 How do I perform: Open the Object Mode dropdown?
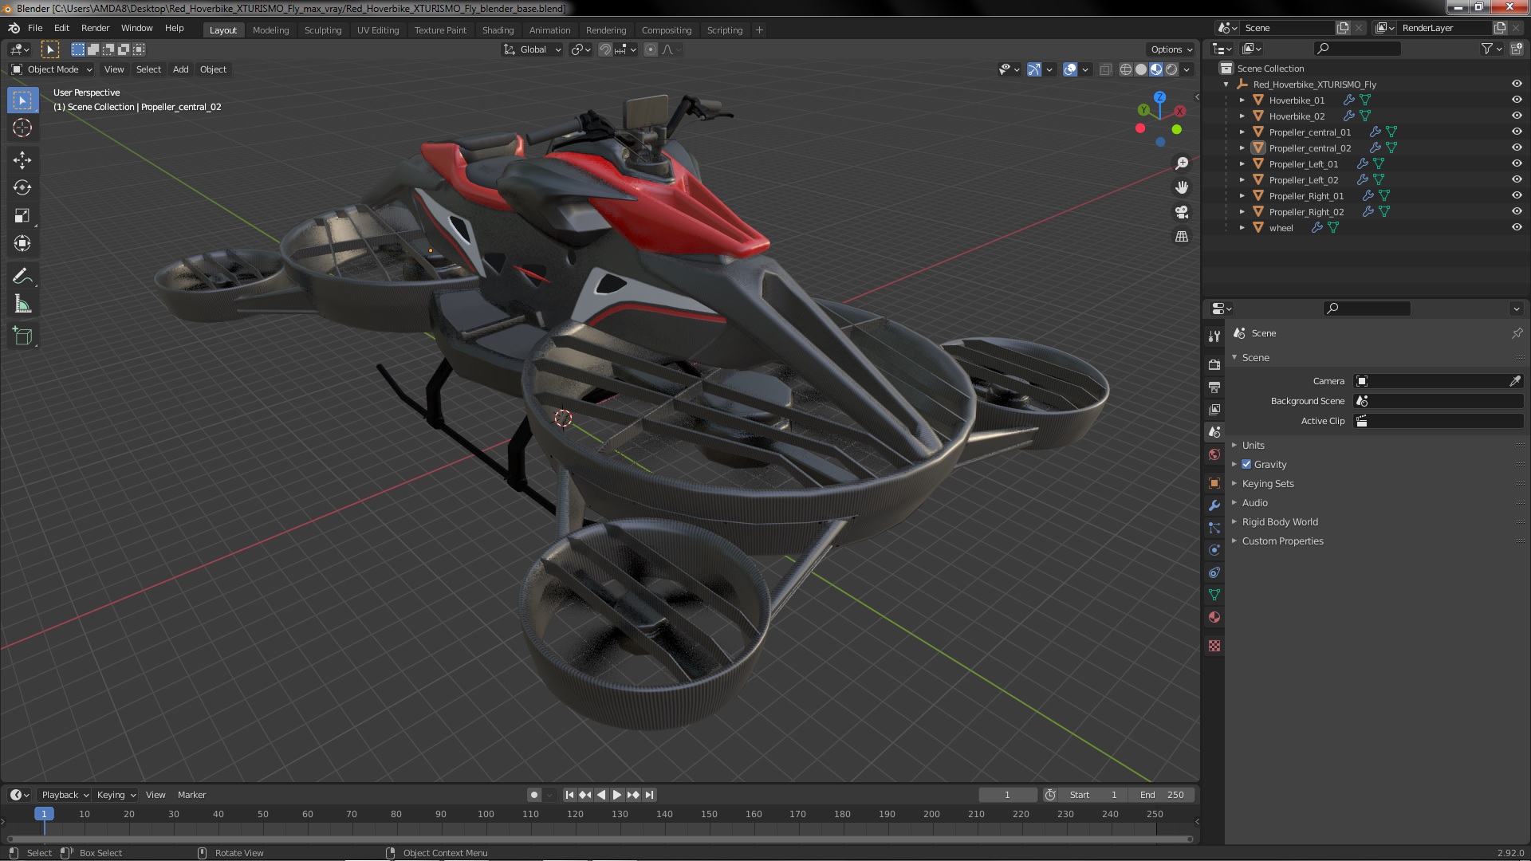coord(53,69)
